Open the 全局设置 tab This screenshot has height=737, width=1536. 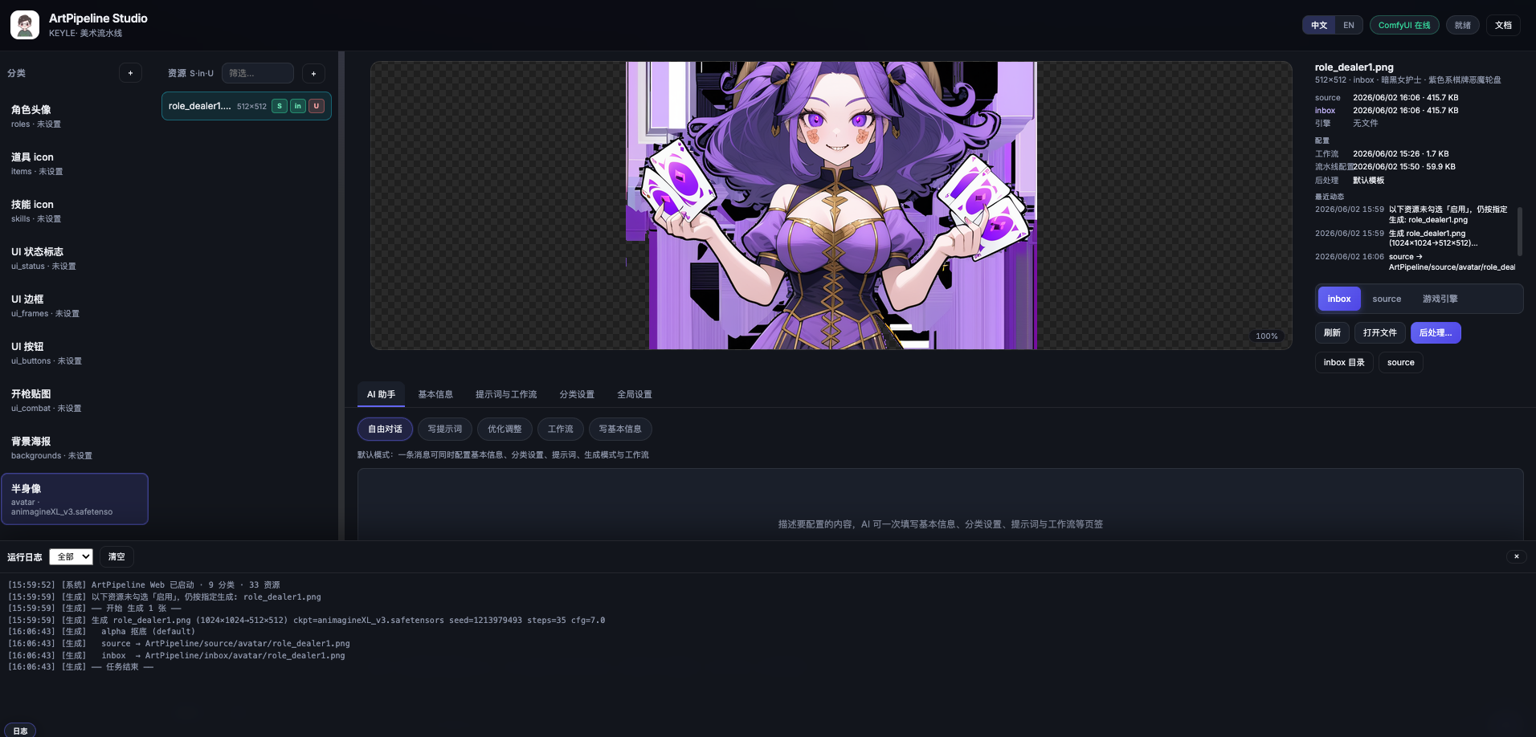click(x=635, y=394)
